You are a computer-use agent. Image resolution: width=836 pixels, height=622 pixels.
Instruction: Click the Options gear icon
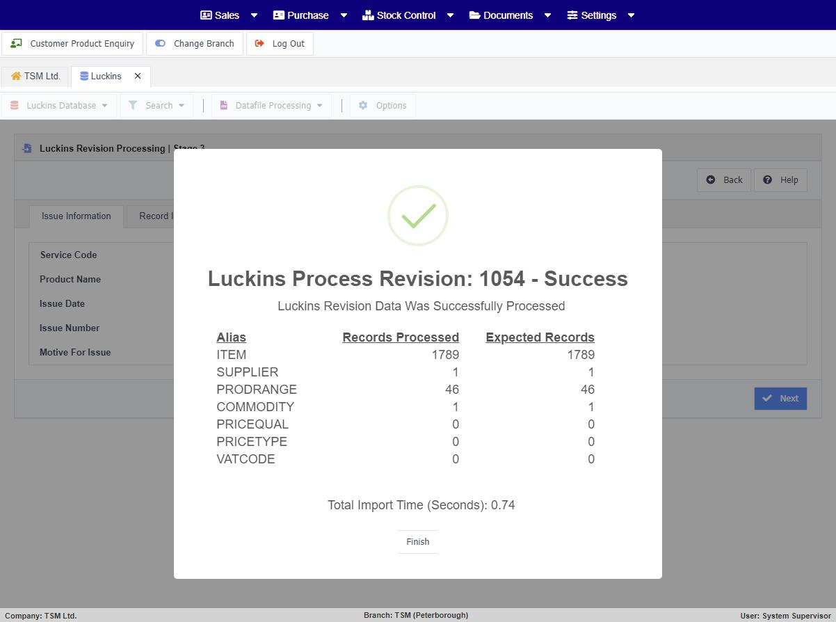point(362,105)
